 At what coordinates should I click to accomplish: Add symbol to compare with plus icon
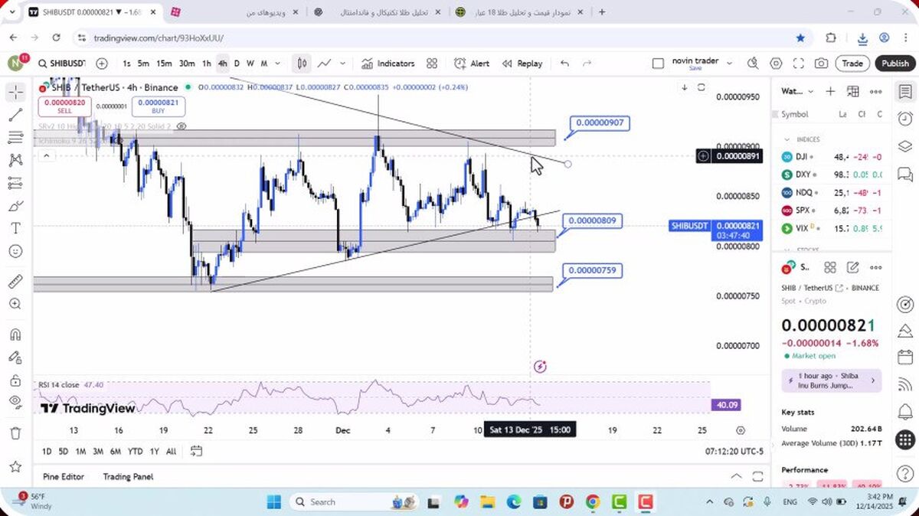[x=102, y=64]
